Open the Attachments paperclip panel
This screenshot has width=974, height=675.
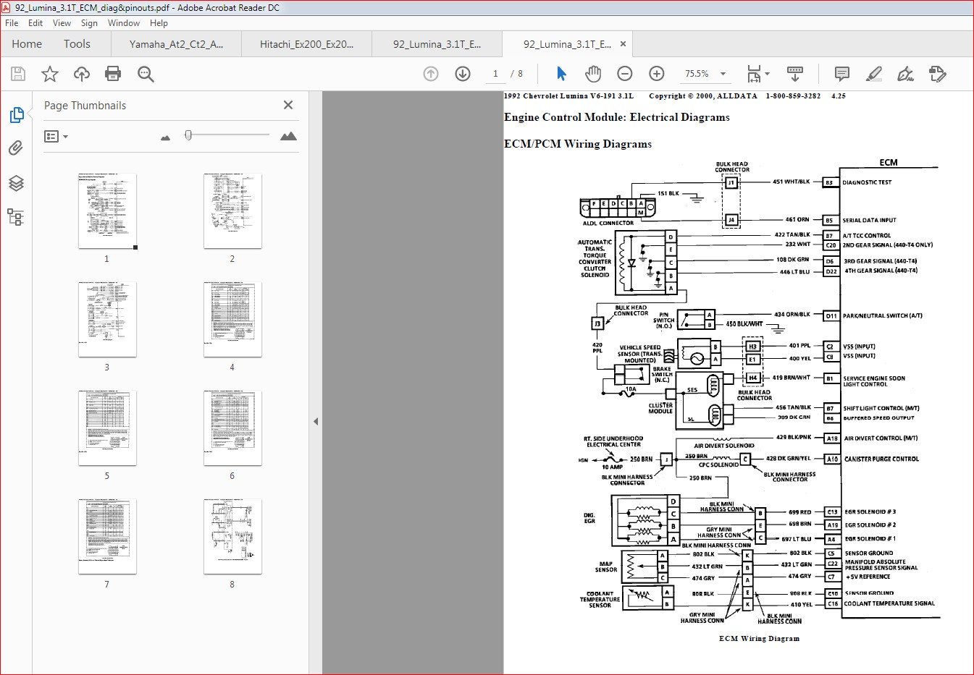(x=16, y=148)
